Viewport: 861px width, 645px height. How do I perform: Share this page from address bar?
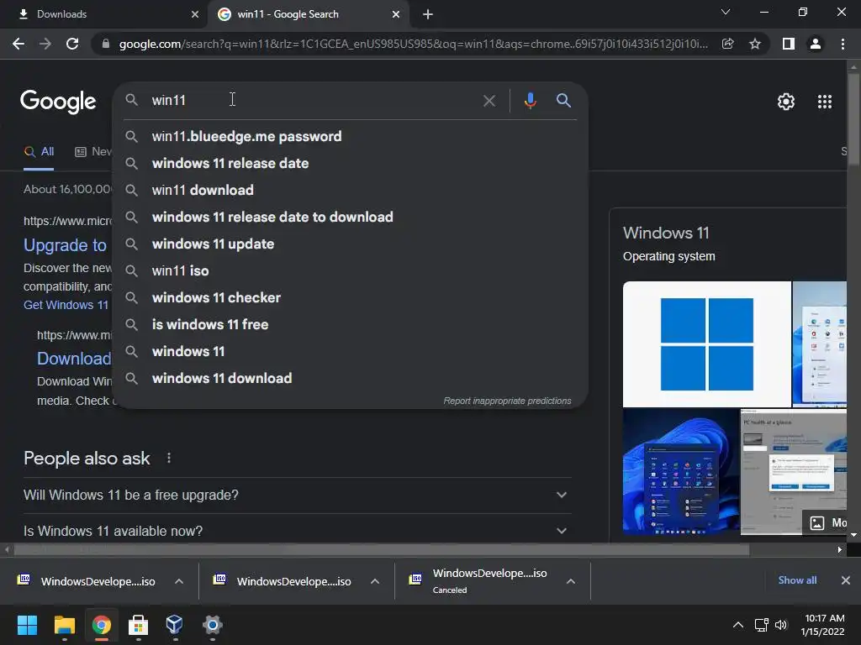point(728,44)
